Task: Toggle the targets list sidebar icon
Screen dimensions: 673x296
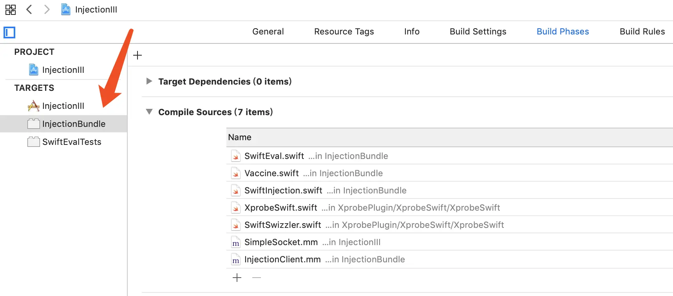Action: coord(9,32)
